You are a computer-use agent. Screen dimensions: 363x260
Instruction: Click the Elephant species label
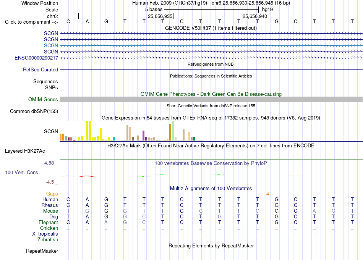click(49, 222)
